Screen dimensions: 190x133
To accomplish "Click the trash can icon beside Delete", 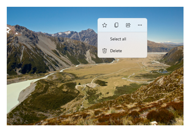I will (105, 51).
